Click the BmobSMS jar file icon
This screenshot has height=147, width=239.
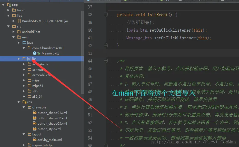click(19, 21)
